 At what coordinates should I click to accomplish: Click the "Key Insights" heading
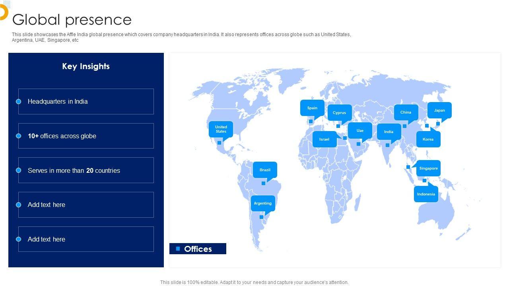[x=86, y=66]
